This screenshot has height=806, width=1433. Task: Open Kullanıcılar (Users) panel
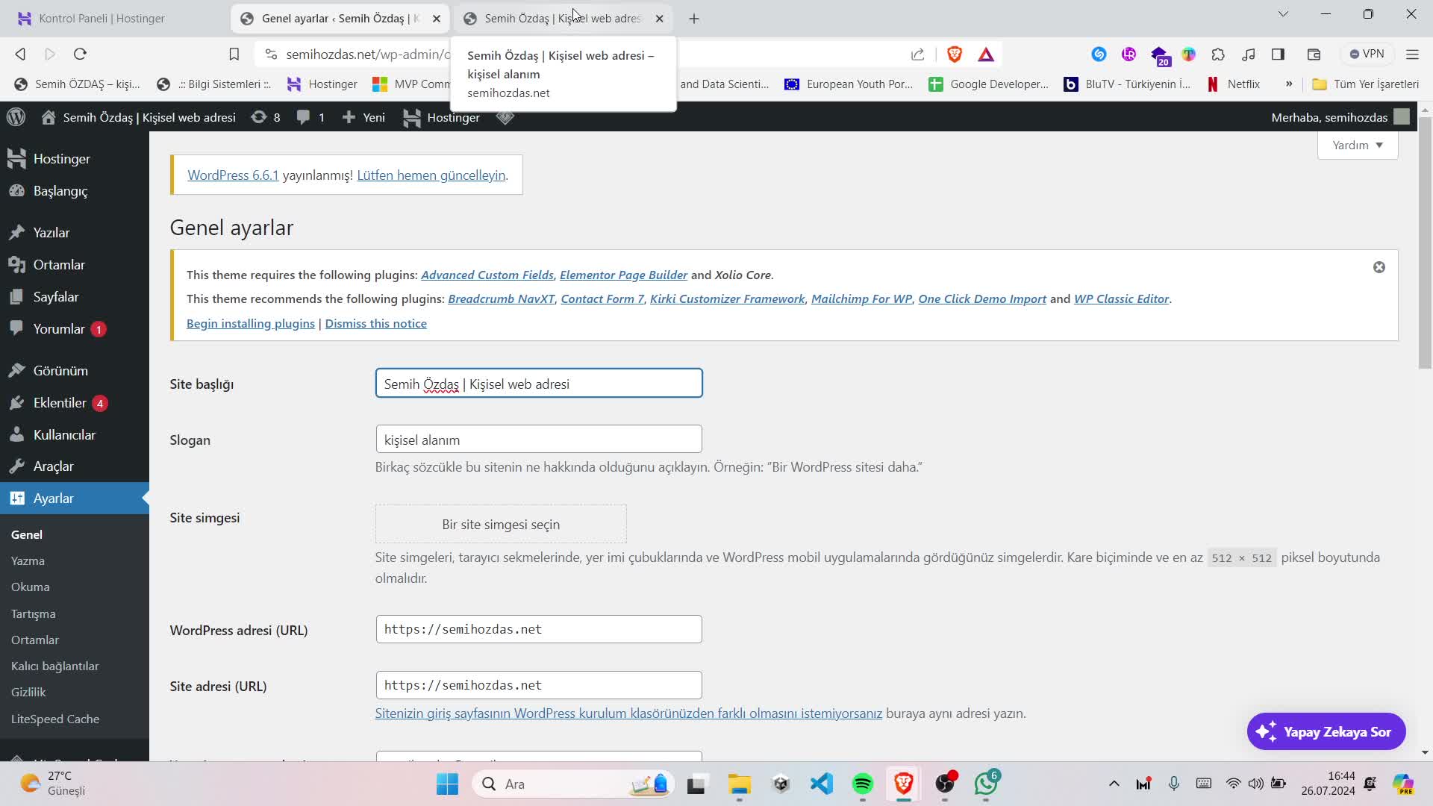click(65, 434)
